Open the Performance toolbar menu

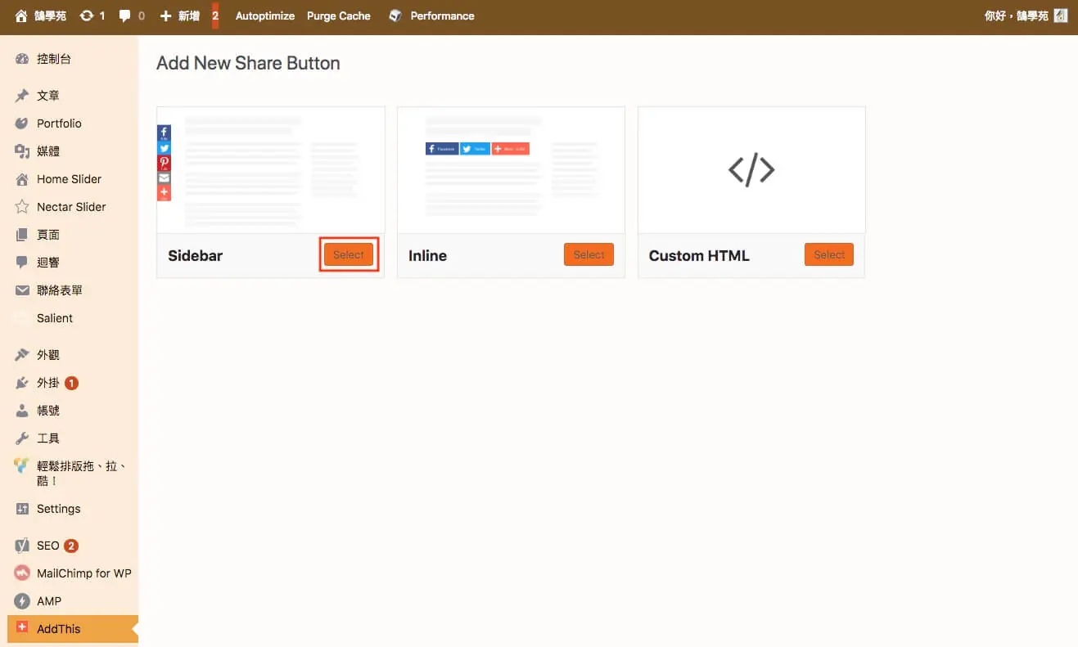tap(431, 16)
